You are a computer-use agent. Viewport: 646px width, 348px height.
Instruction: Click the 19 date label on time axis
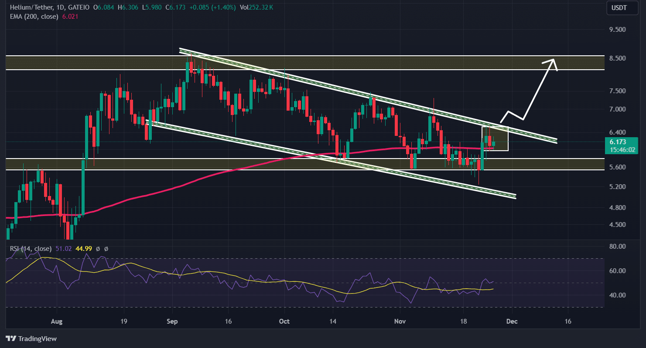tap(124, 321)
